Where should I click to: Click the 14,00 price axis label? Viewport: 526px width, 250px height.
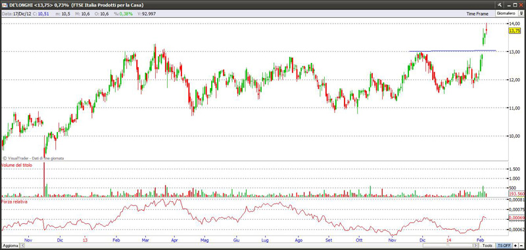[x=515, y=24]
